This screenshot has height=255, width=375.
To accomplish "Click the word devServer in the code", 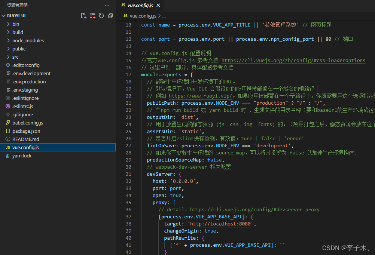I will (x=159, y=174).
